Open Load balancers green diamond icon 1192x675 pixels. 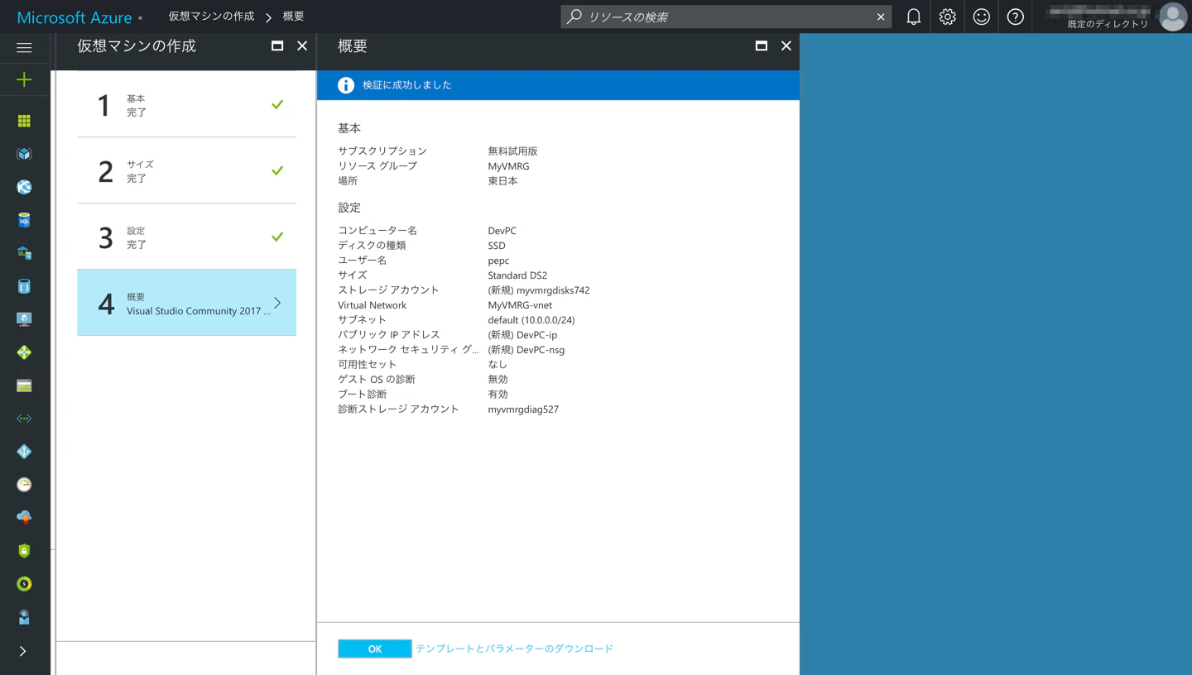[x=24, y=352]
